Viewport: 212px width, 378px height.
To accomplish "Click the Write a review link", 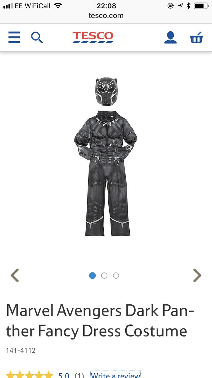I will tap(116, 375).
